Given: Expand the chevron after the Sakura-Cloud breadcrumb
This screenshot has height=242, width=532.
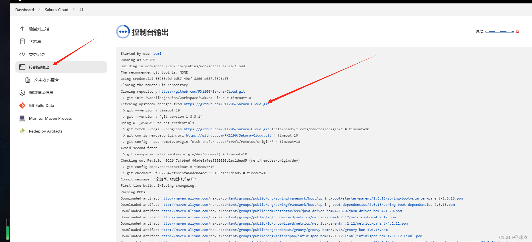Looking at the screenshot, I should pos(74,9).
